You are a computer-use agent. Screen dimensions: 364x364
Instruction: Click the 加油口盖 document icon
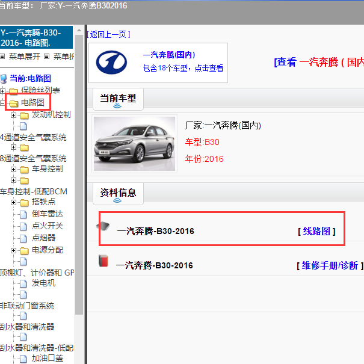click(x=23, y=359)
